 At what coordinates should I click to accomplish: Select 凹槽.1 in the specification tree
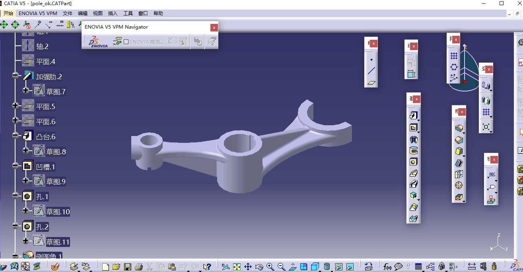click(x=45, y=167)
